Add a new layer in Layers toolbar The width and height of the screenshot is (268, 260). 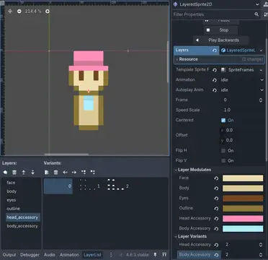point(5,173)
